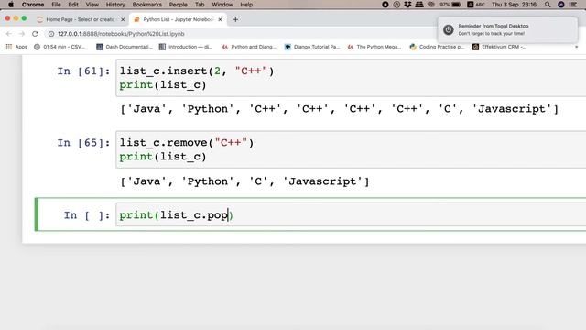The width and height of the screenshot is (586, 330).
Task: Open the Apple menu
Action: coord(11,5)
